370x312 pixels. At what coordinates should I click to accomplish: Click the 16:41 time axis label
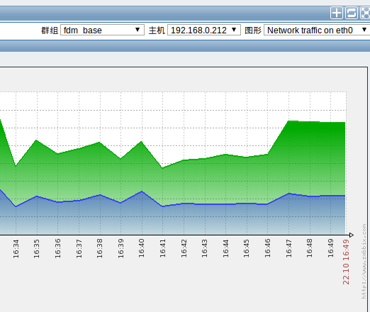click(162, 249)
